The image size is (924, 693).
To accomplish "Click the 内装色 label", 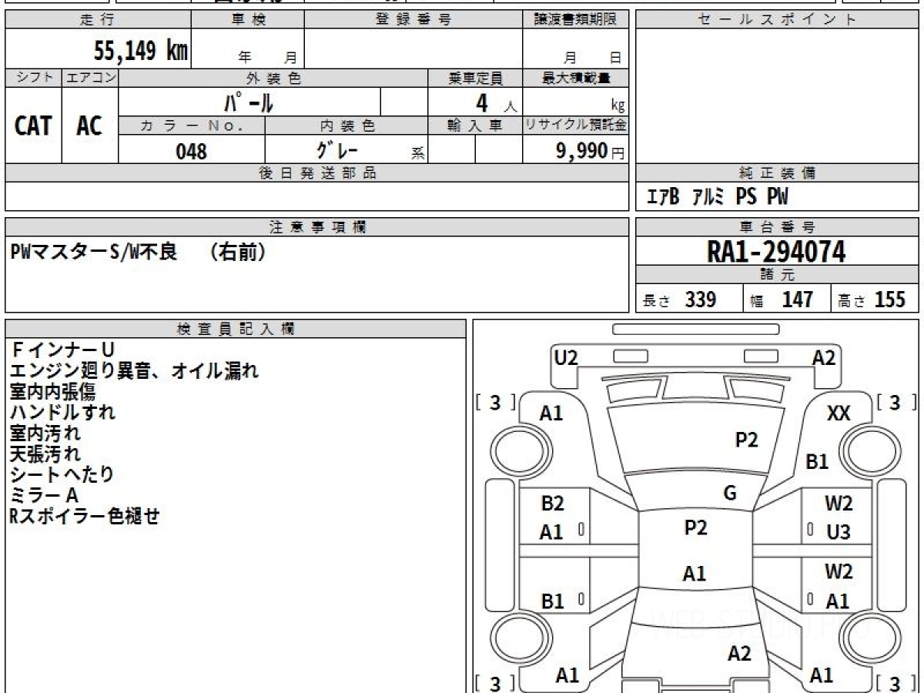I will click(x=346, y=126).
